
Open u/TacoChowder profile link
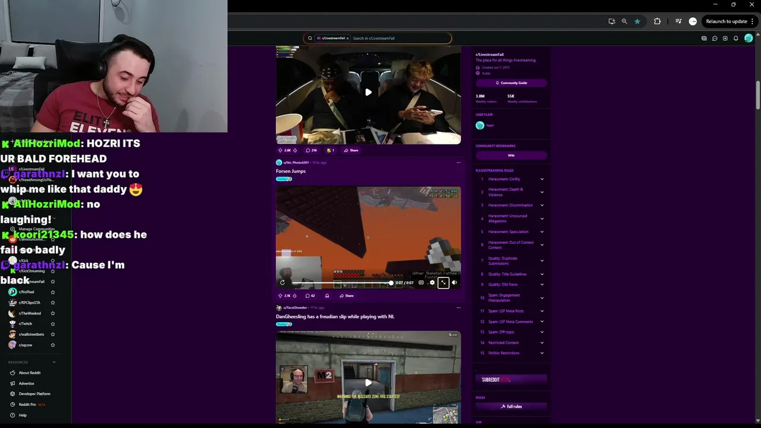coord(295,308)
